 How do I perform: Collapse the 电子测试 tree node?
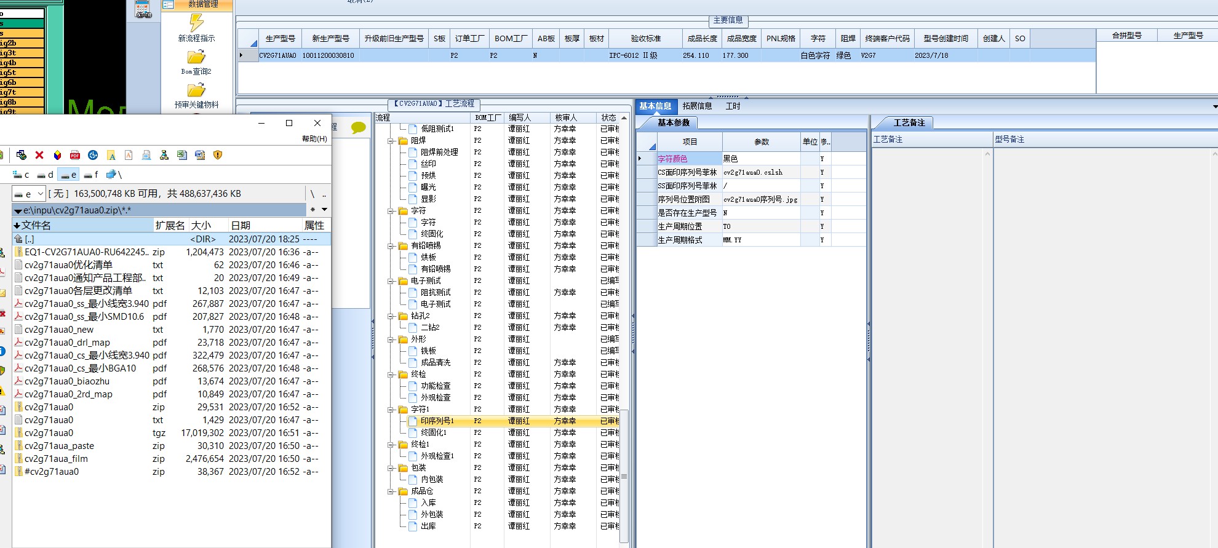tap(391, 281)
